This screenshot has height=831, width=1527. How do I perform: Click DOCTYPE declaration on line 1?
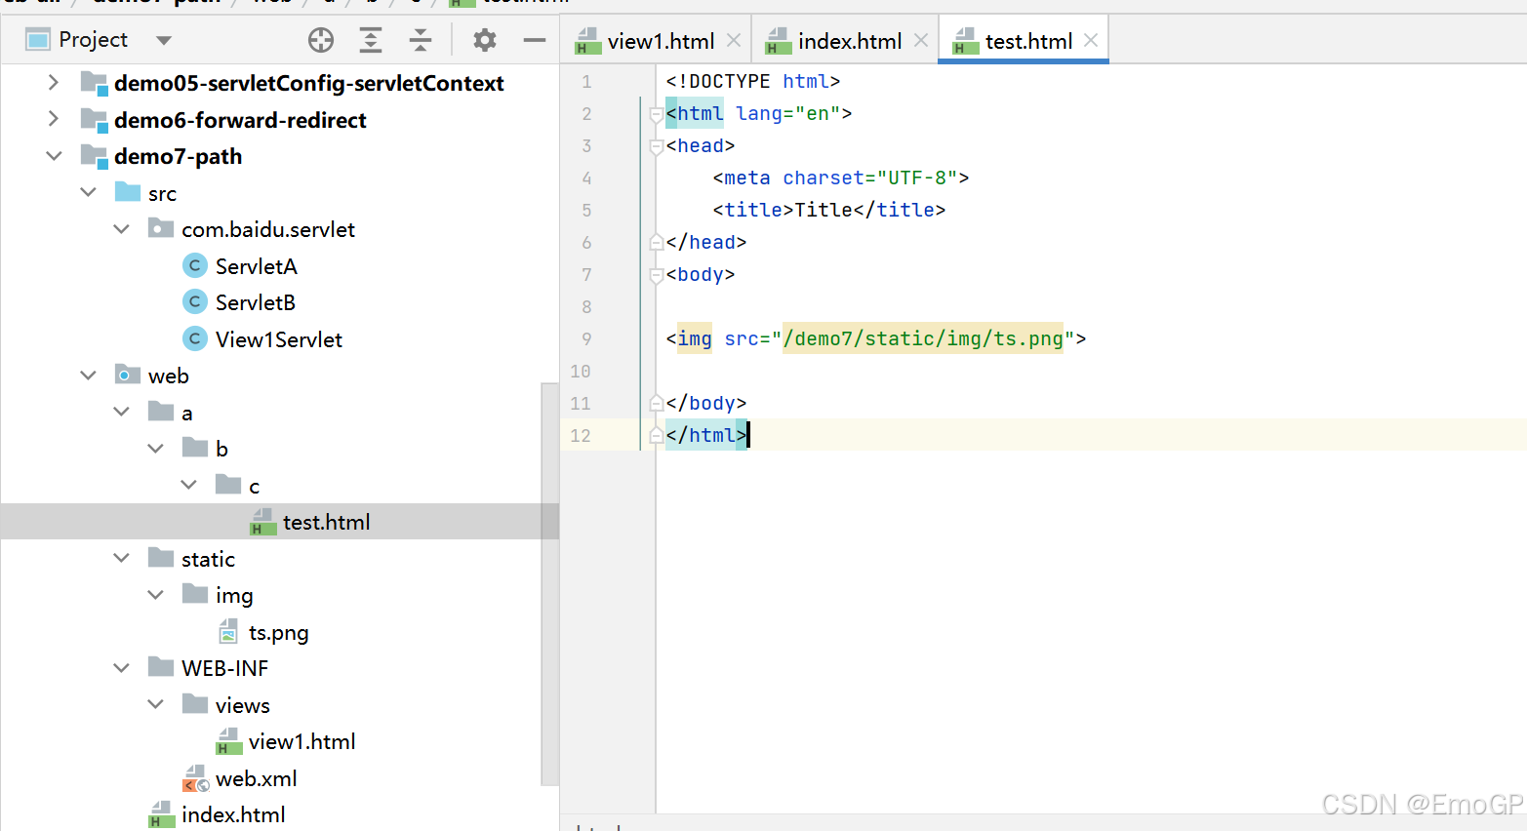[x=752, y=81]
